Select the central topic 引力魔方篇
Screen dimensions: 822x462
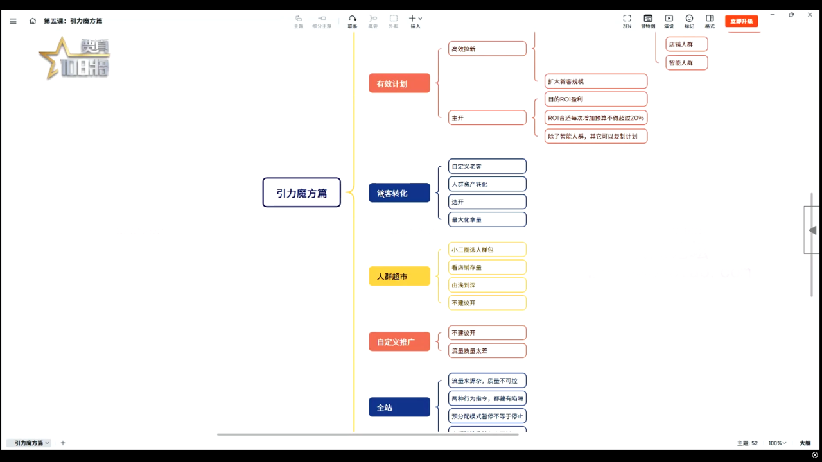pyautogui.click(x=301, y=193)
